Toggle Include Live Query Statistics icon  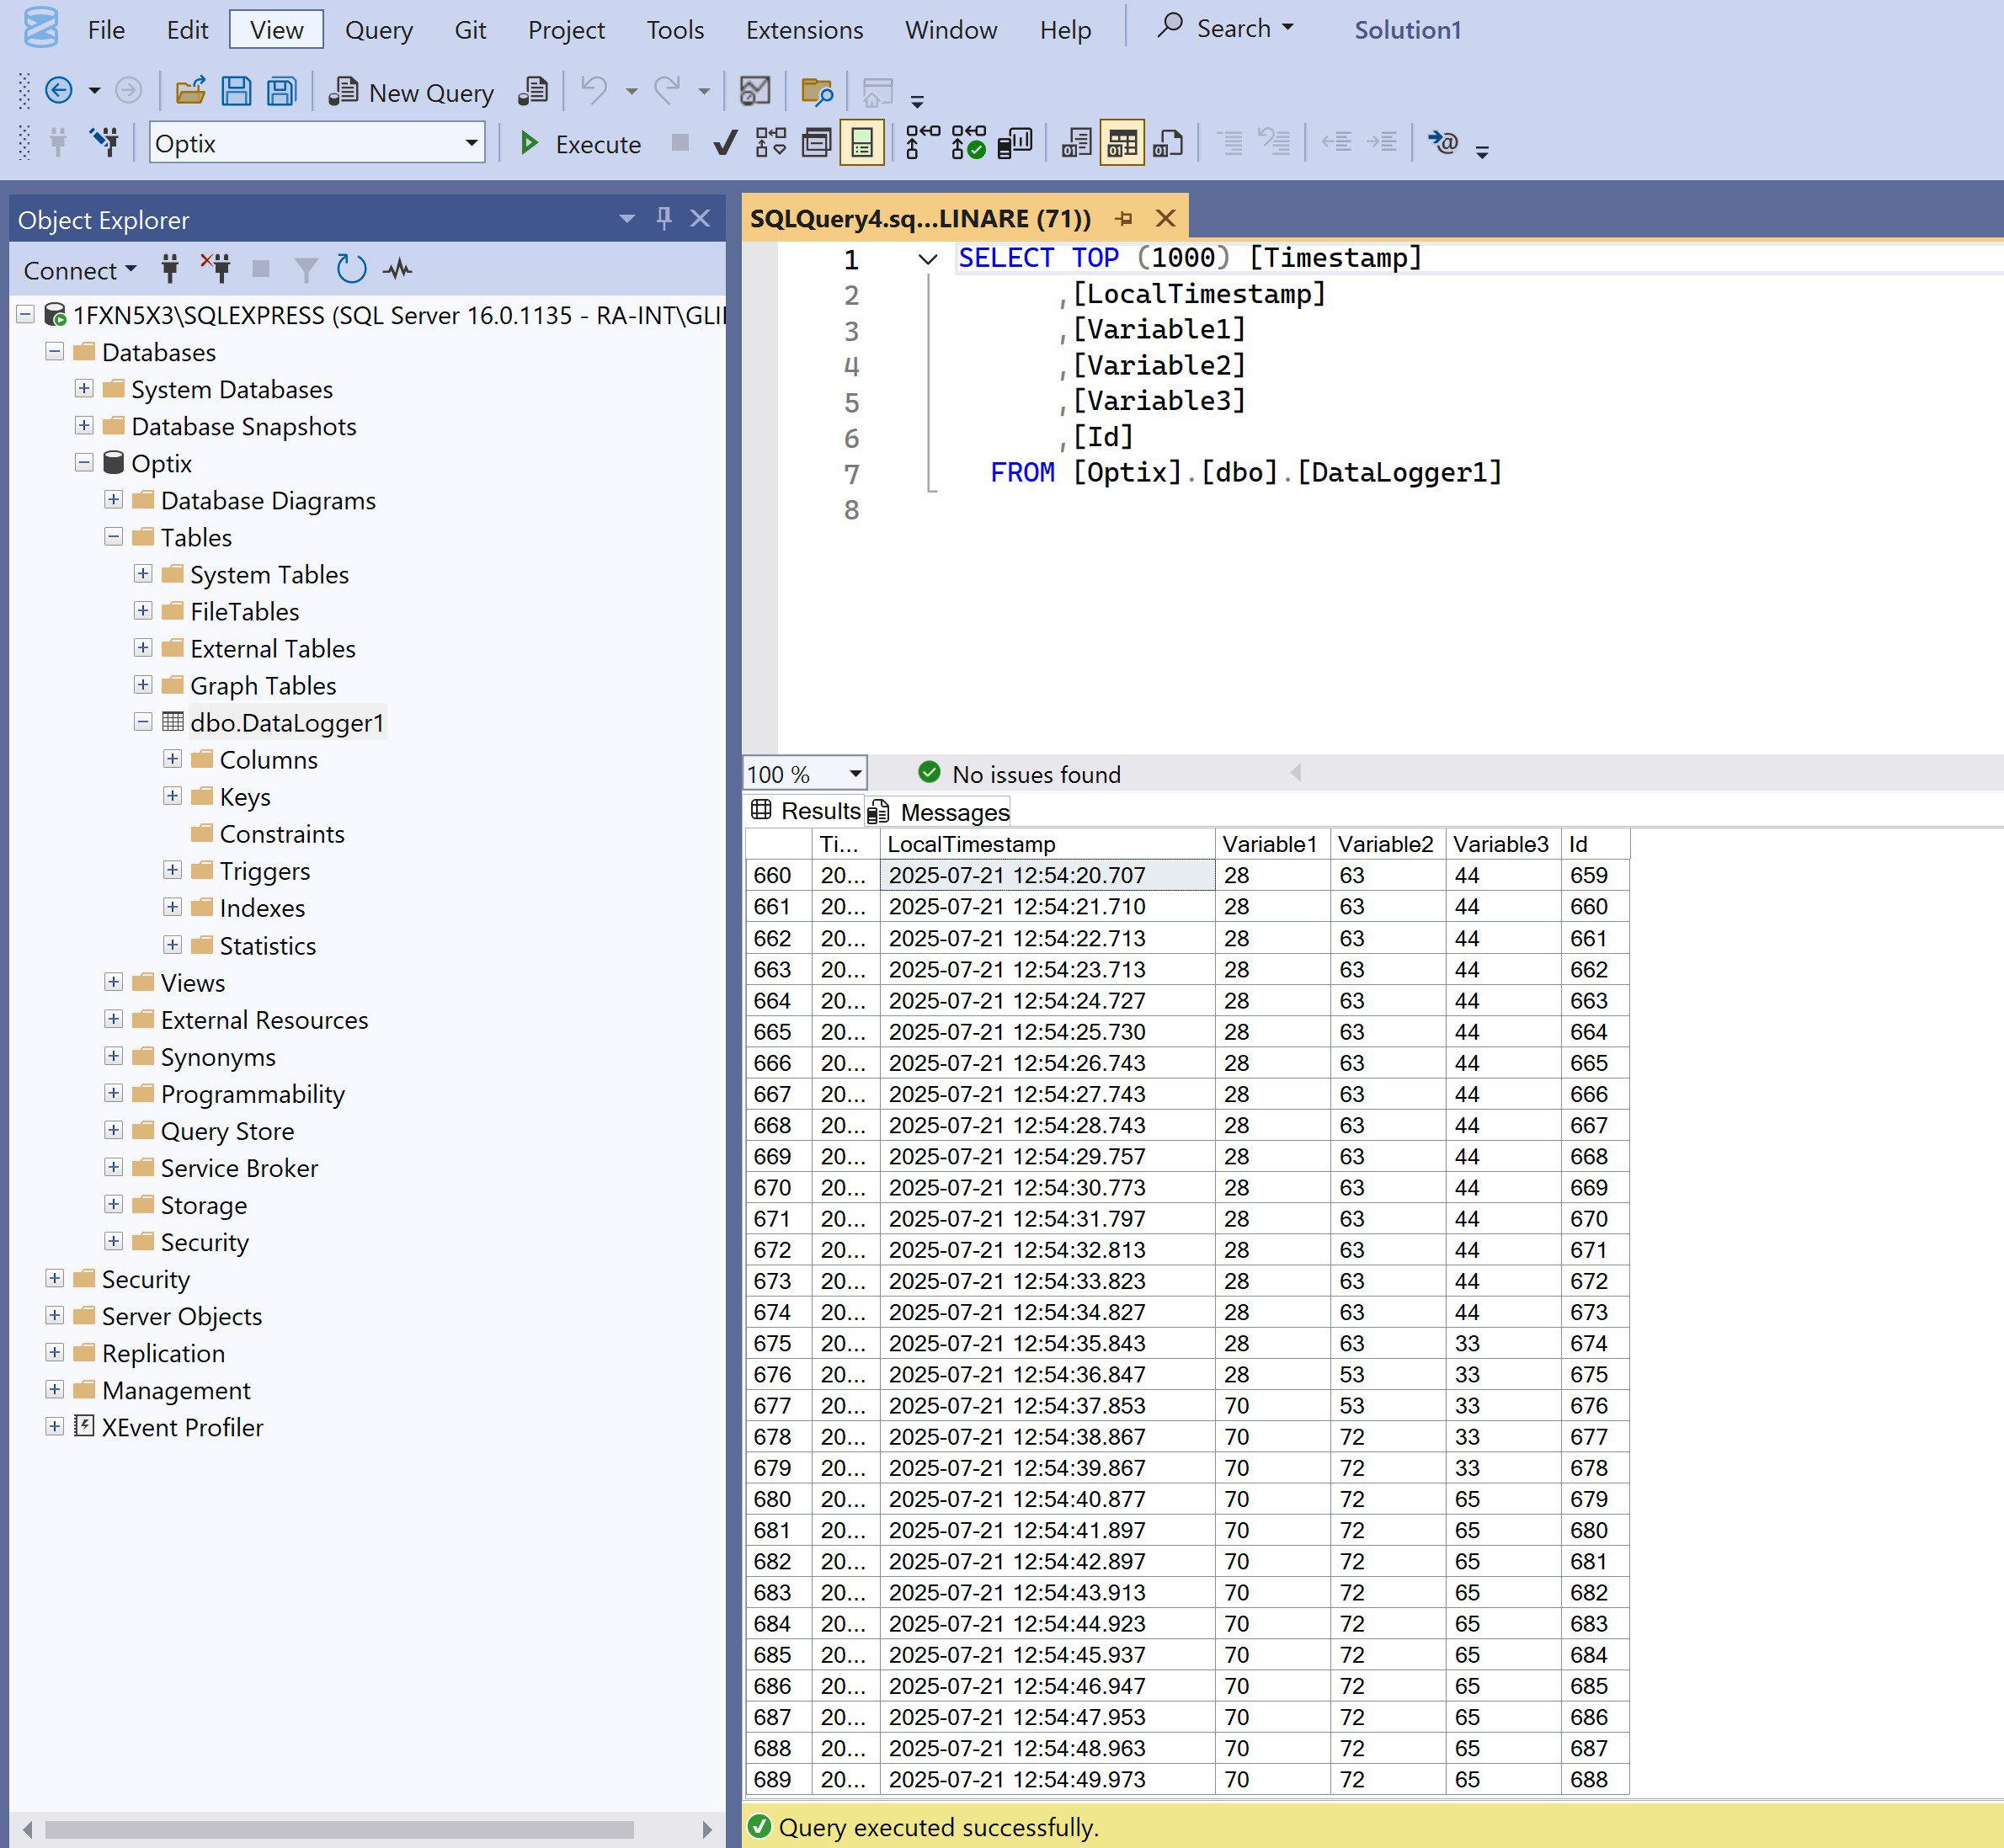(x=968, y=143)
